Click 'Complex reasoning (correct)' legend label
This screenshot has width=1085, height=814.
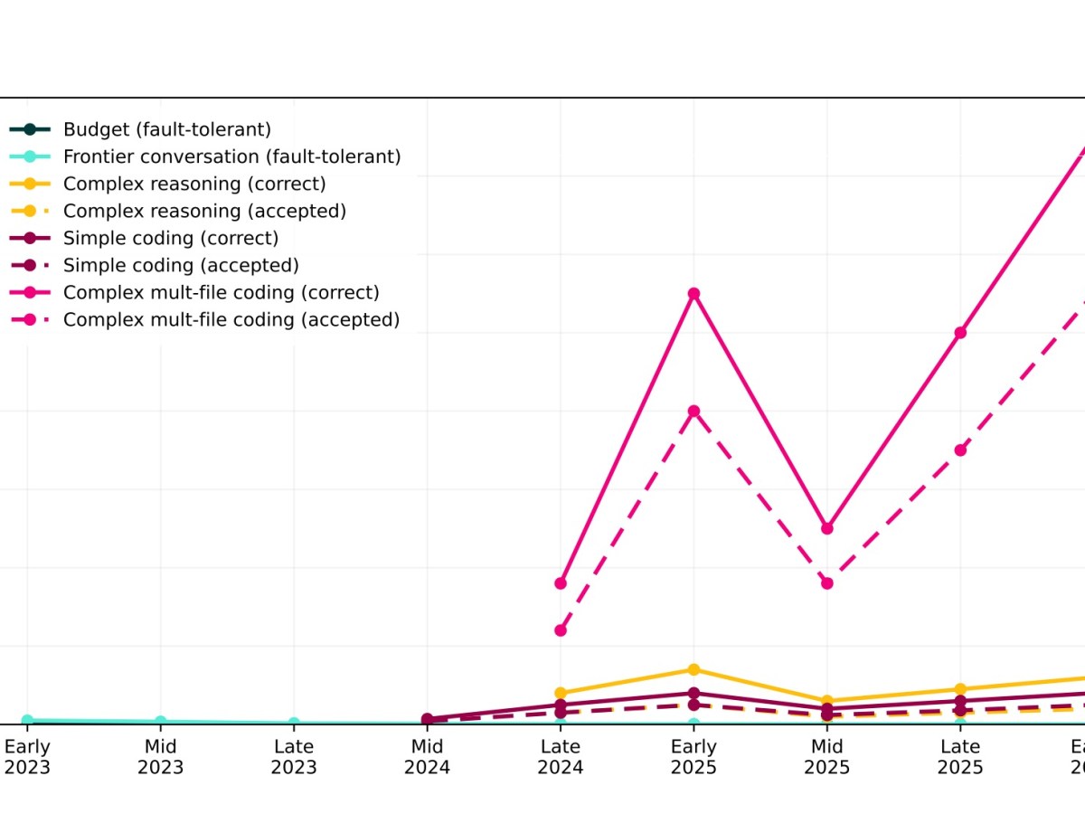[194, 184]
